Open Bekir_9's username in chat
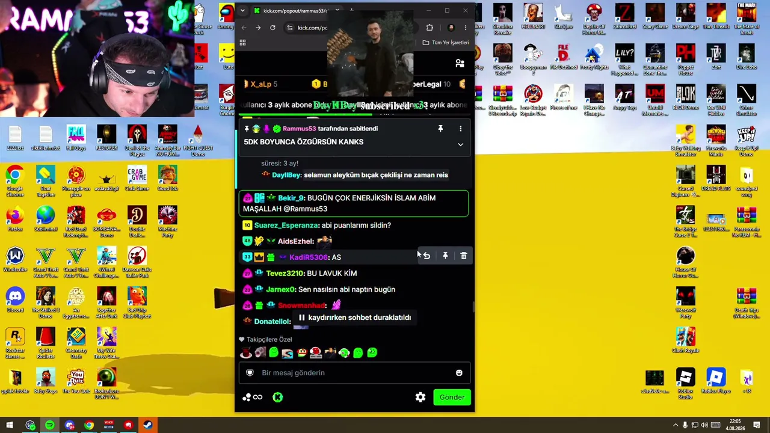770x433 pixels. click(291, 198)
